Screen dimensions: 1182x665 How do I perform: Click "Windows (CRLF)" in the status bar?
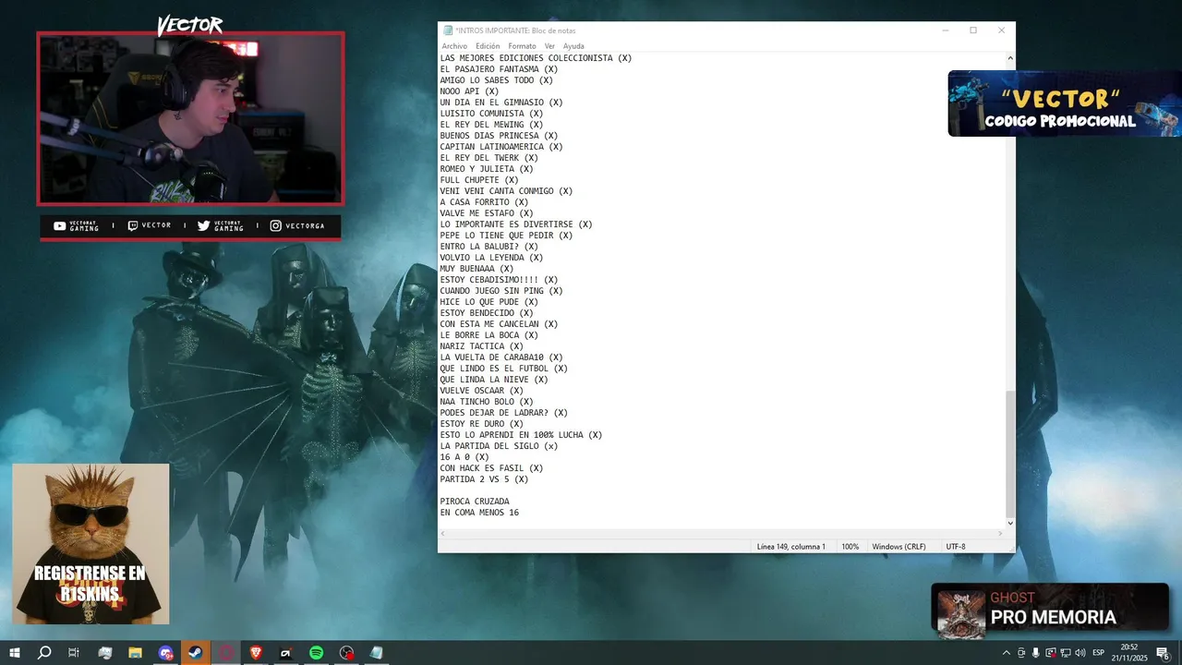(899, 547)
